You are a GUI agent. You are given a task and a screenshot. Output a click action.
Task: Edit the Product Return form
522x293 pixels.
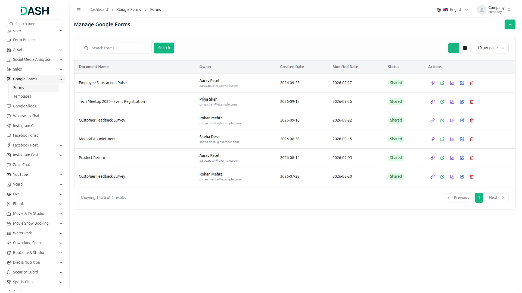(x=462, y=158)
